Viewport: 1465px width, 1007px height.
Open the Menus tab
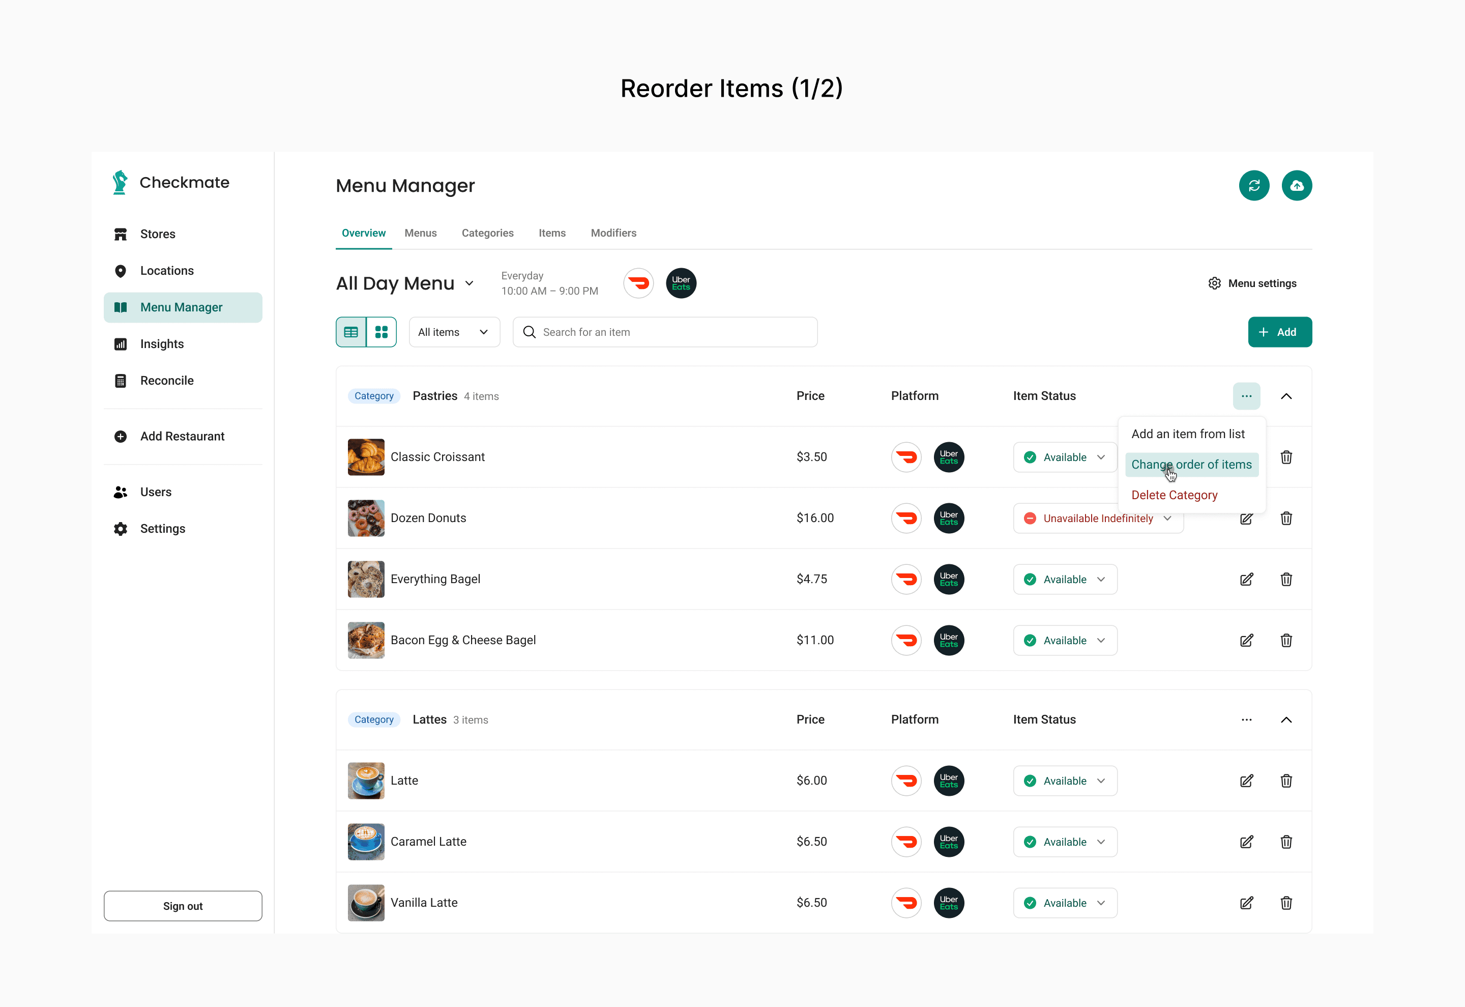(x=420, y=233)
